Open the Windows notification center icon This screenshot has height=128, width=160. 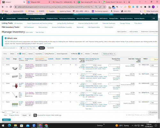pos(156,125)
